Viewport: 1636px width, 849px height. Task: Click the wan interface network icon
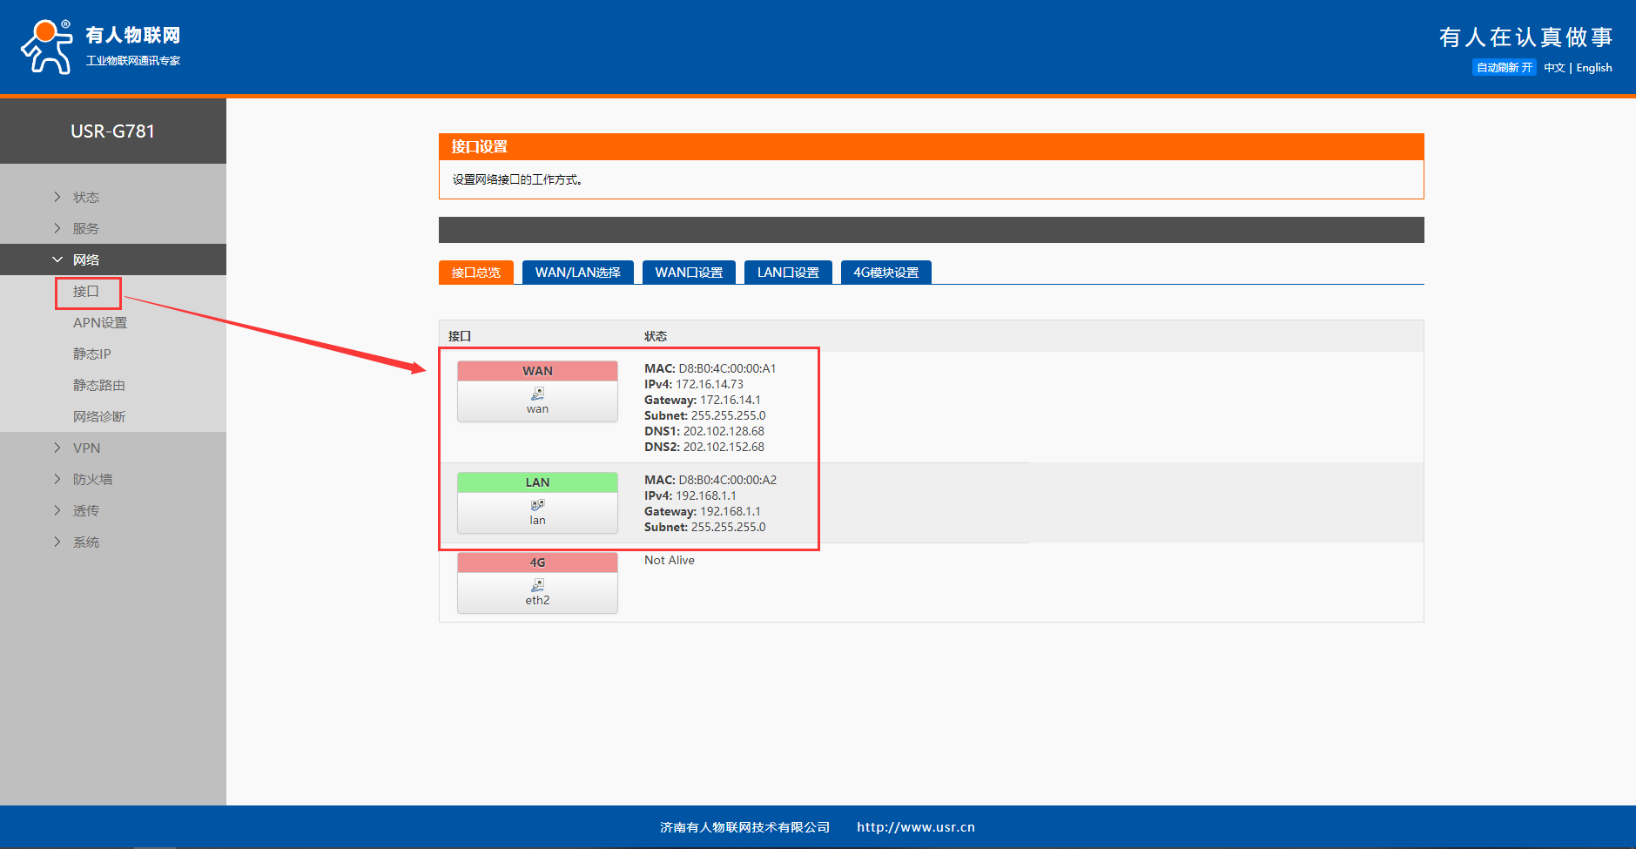537,394
